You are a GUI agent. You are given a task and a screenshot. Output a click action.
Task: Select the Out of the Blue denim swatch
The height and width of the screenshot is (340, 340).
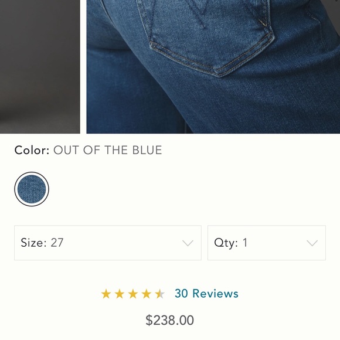32,189
